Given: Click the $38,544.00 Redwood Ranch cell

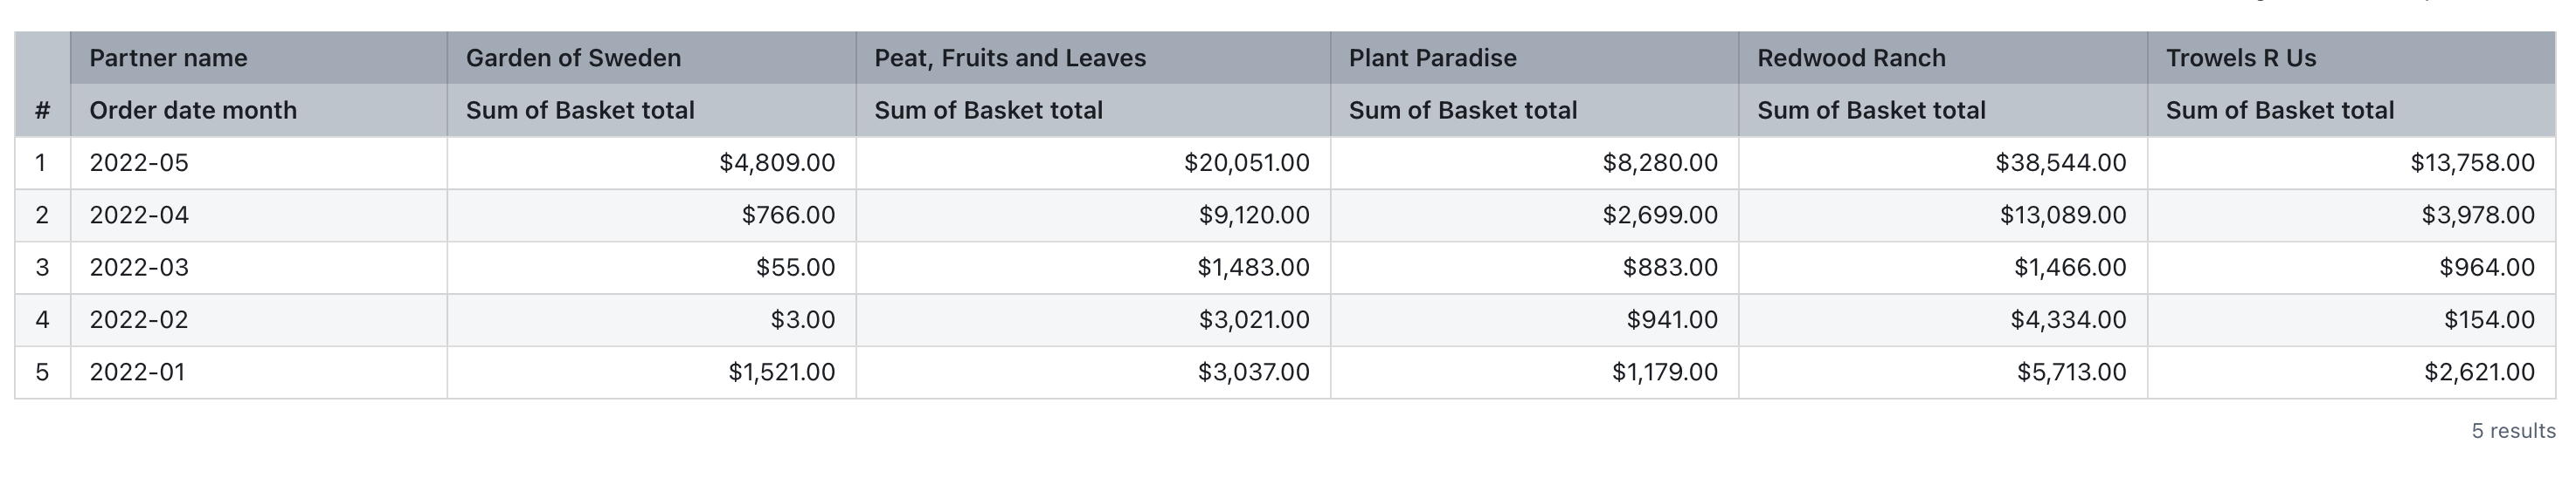Looking at the screenshot, I should pos(2060,162).
